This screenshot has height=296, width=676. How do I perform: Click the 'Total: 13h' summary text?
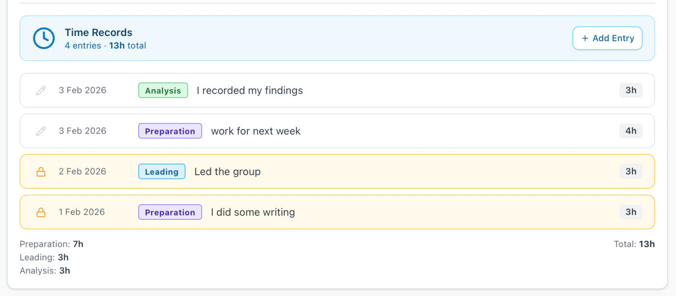click(634, 244)
